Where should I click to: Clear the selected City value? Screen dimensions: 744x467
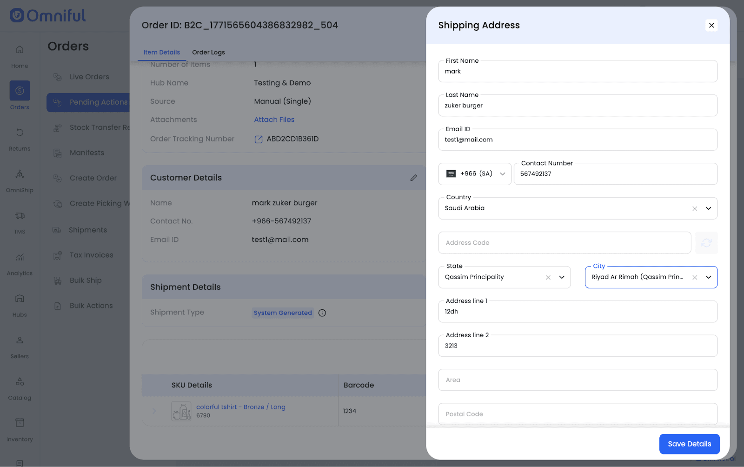[x=694, y=277]
